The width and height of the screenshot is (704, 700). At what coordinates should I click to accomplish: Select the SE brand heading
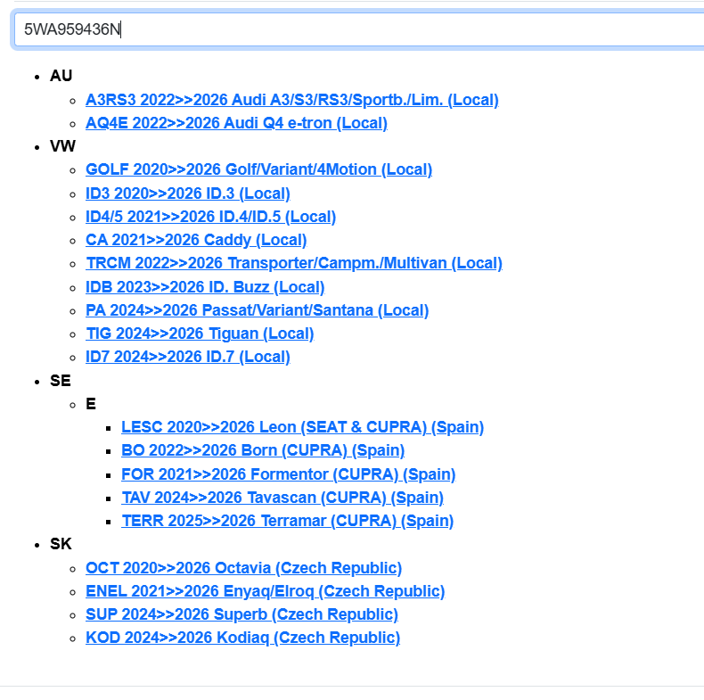pos(61,381)
